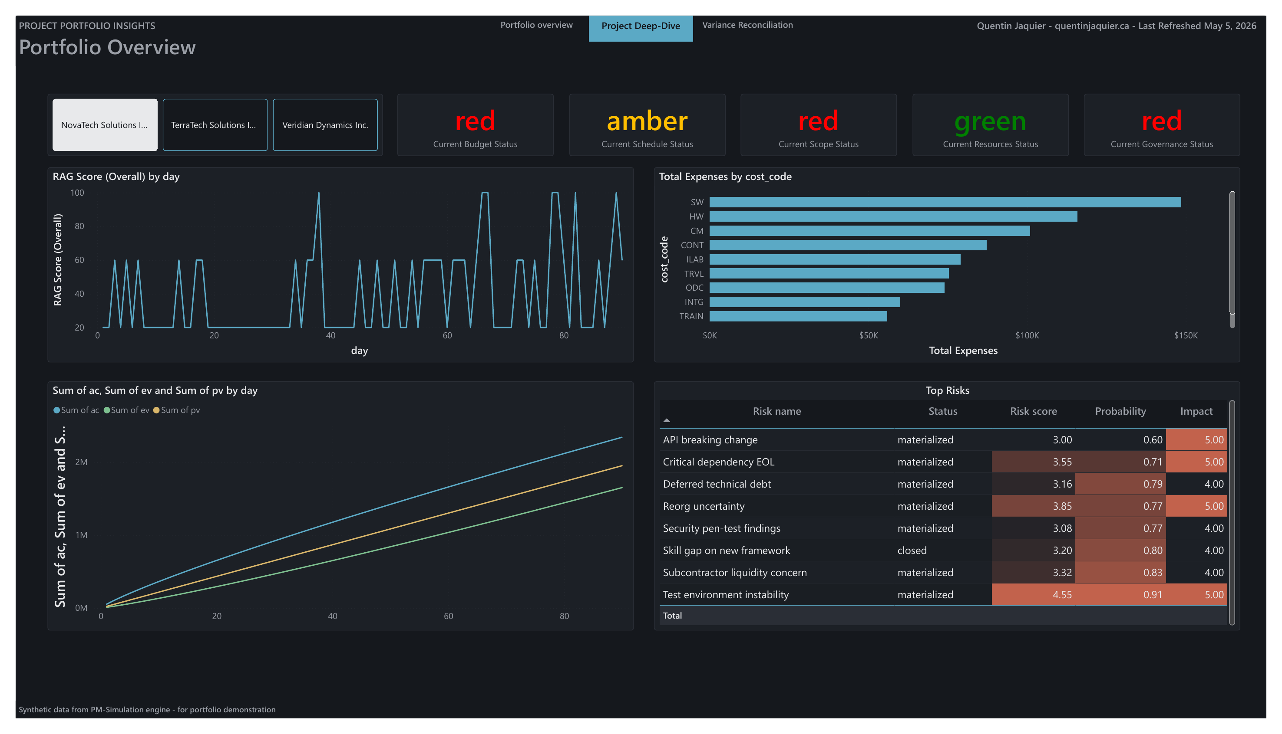
Task: Click the 0.91 probability cell
Action: click(1120, 595)
